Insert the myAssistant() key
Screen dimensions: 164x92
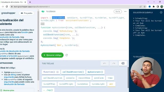point(95,72)
